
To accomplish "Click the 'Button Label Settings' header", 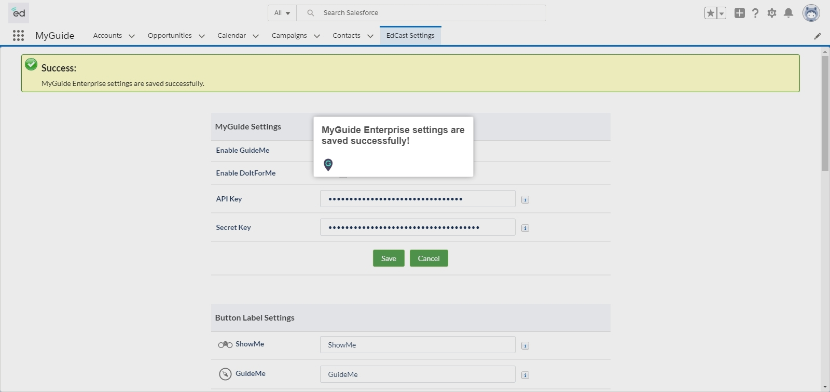I will [255, 317].
